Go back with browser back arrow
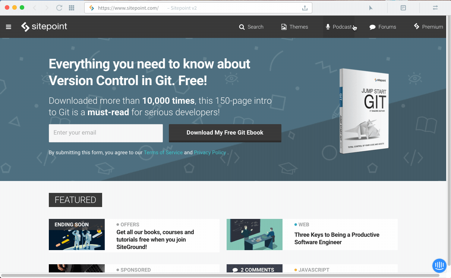Screen dimensions: 451x278 (x=34, y=8)
